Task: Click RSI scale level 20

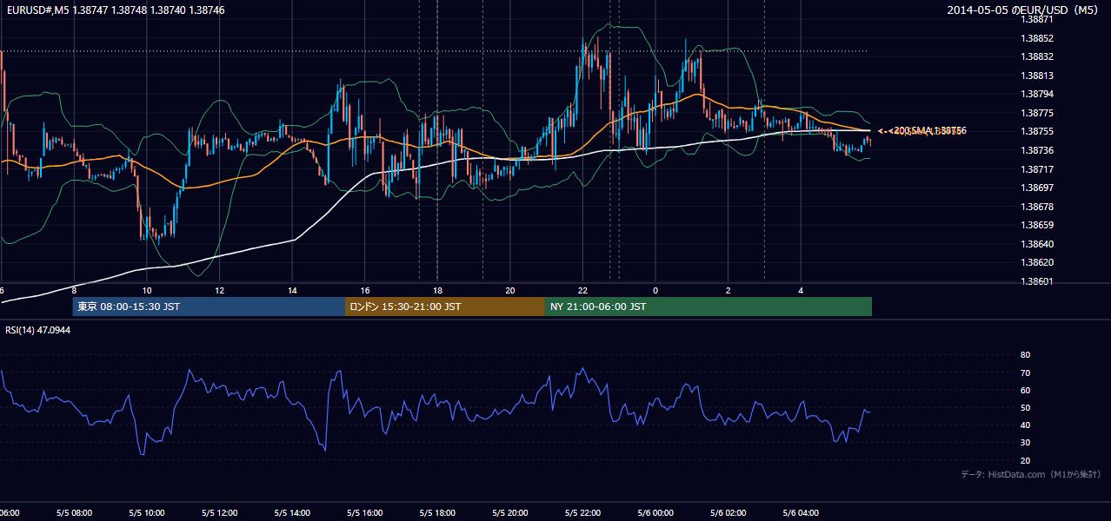Action: 1025,460
